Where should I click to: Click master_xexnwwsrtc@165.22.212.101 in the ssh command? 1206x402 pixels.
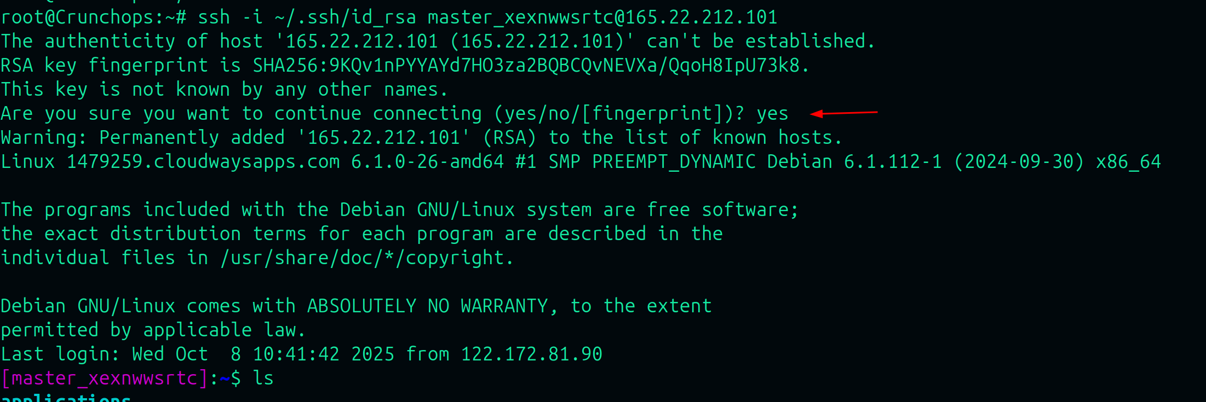click(x=602, y=18)
